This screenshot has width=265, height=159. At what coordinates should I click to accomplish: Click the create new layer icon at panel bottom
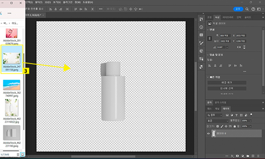click(x=253, y=155)
